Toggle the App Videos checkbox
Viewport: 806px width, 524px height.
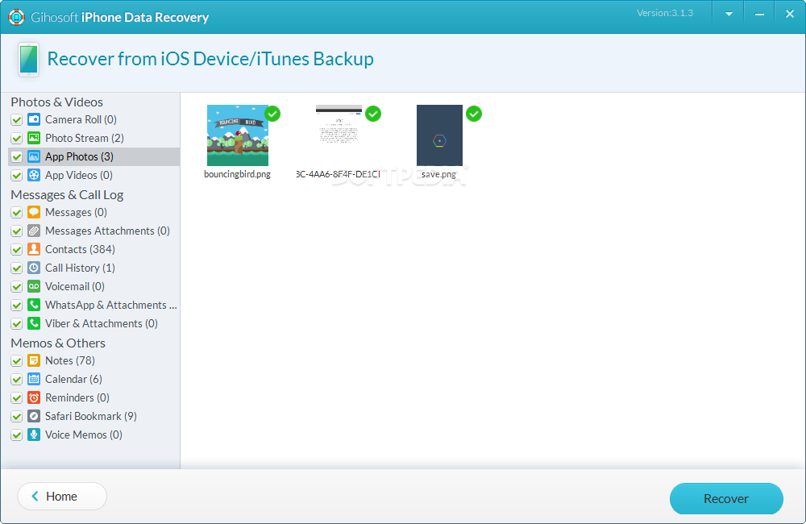16,176
